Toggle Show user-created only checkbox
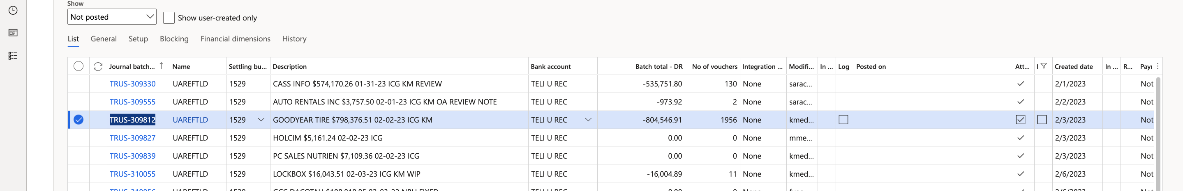Image resolution: width=1183 pixels, height=191 pixels. click(169, 17)
